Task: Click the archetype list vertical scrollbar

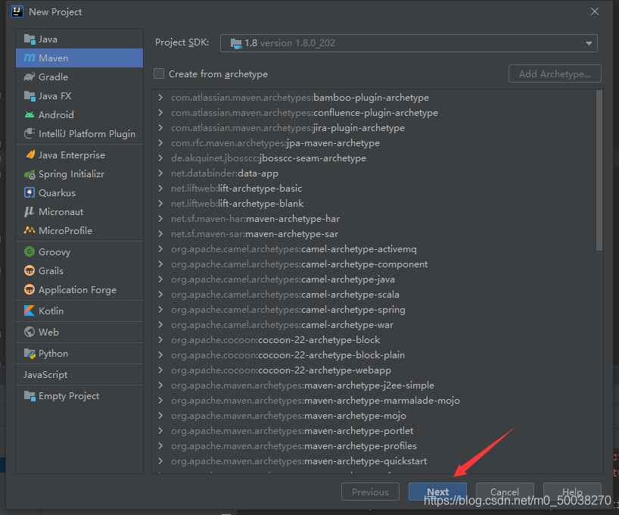Action: point(599,170)
